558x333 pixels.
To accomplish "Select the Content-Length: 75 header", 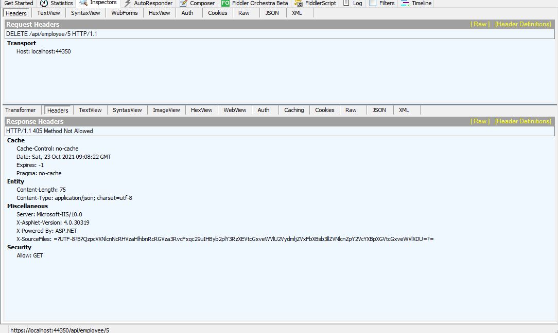I will point(41,190).
